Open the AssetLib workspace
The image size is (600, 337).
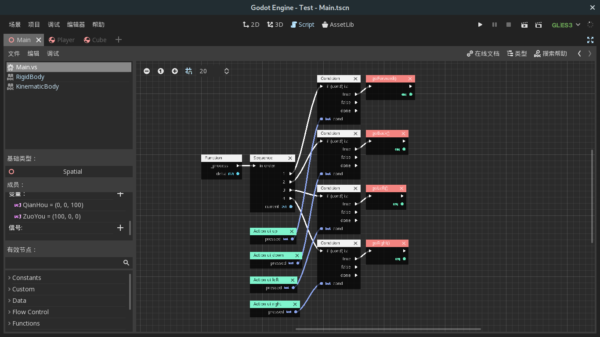click(x=338, y=25)
